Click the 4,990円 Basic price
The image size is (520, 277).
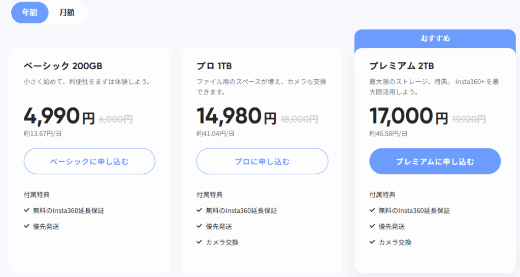pos(59,117)
